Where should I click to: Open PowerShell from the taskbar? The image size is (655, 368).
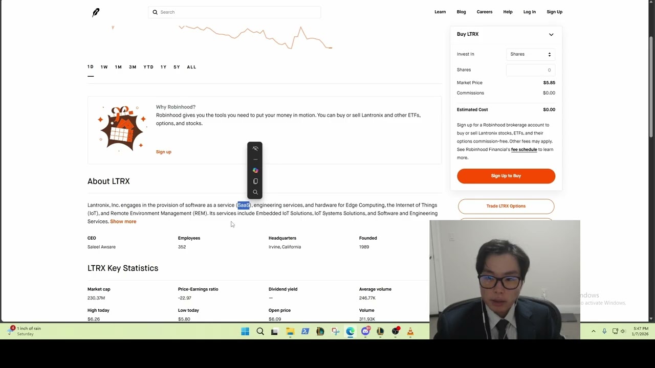pos(305,332)
